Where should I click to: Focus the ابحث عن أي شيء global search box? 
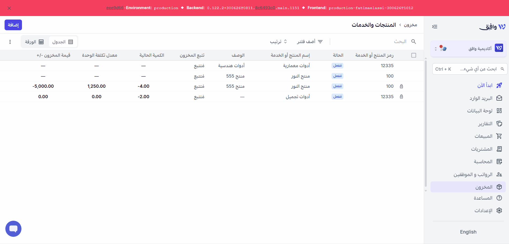pyautogui.click(x=470, y=69)
